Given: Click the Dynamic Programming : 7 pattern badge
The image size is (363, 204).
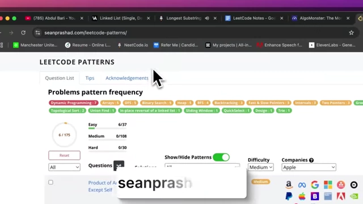Looking at the screenshot, I should [x=74, y=103].
